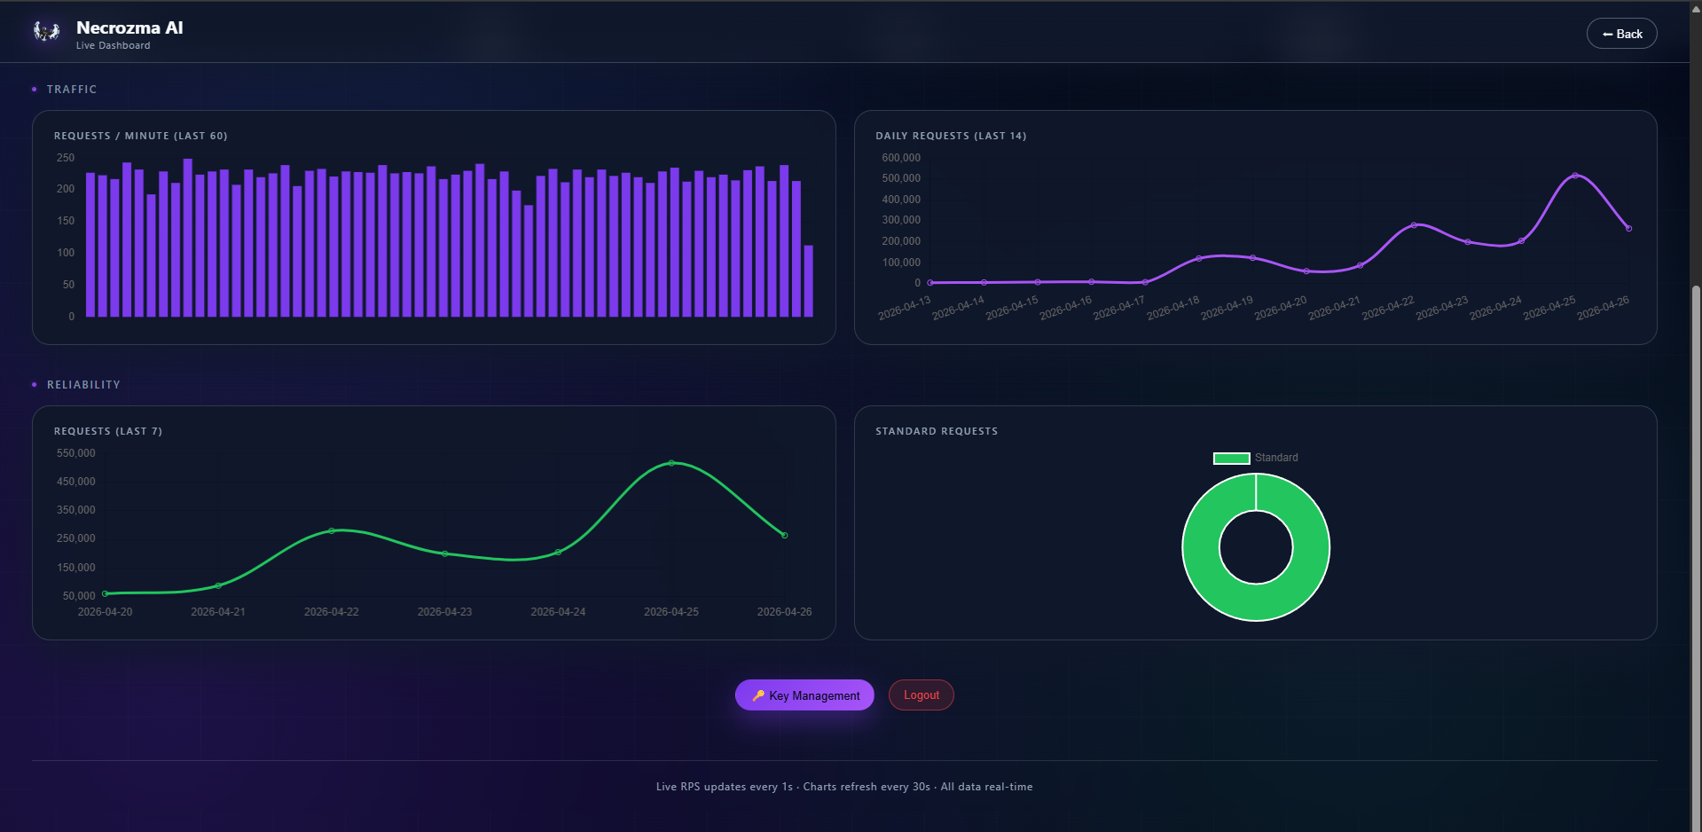Click the shortest last bar in Requests / Minute
1702x832 pixels.
click(x=808, y=281)
